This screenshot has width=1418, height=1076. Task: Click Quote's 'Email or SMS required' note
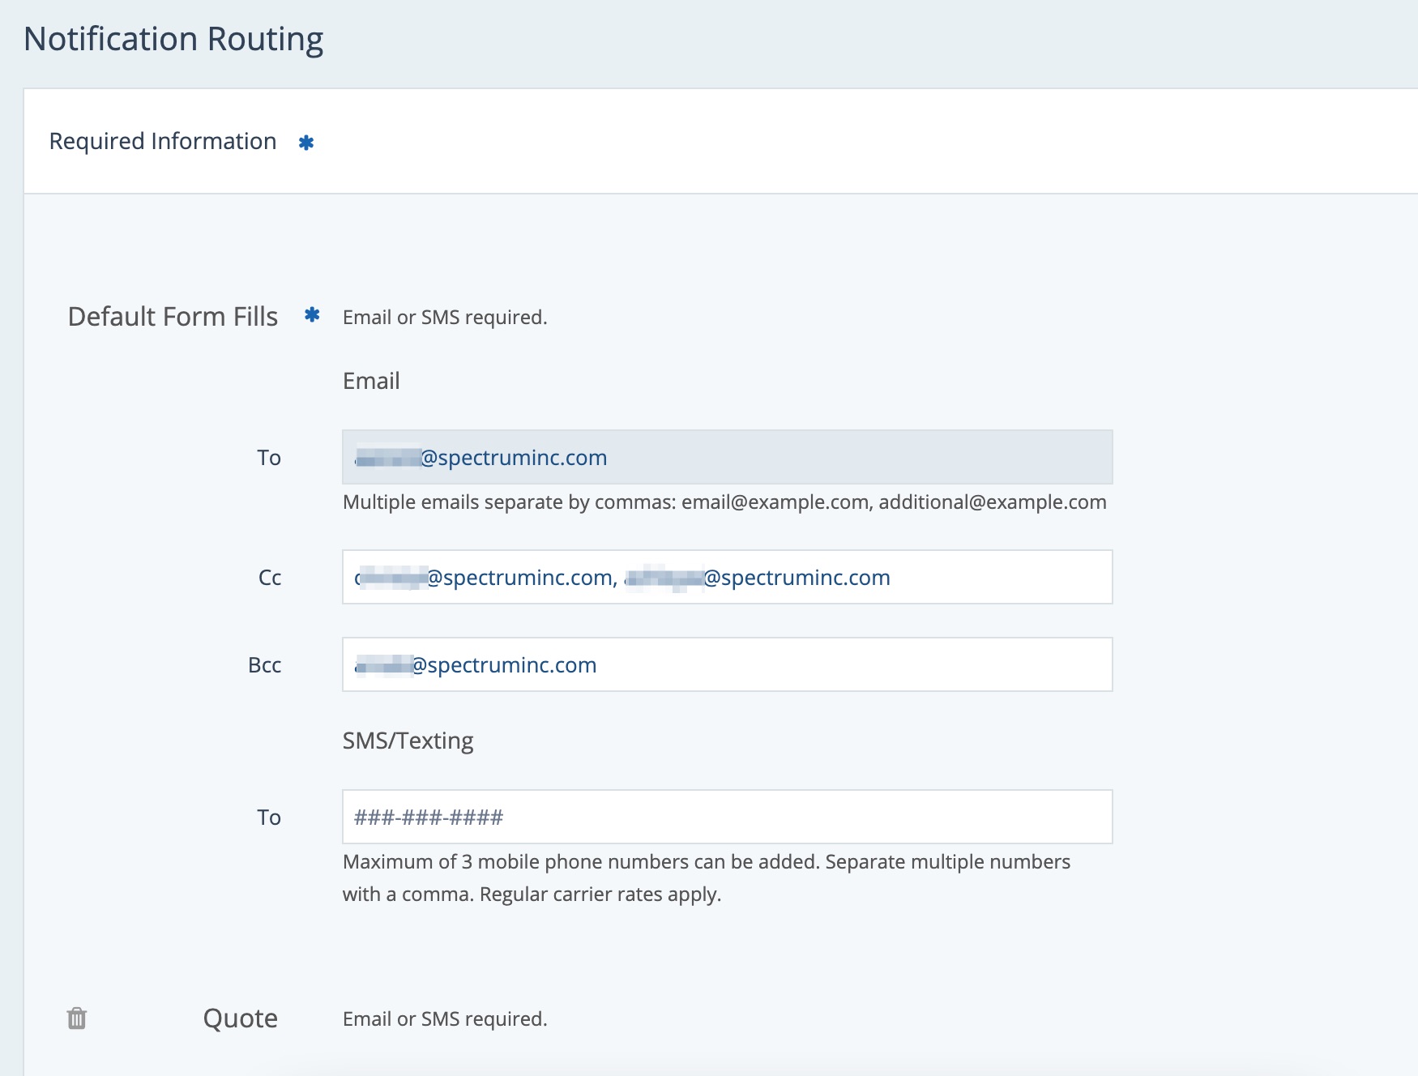(x=445, y=1018)
